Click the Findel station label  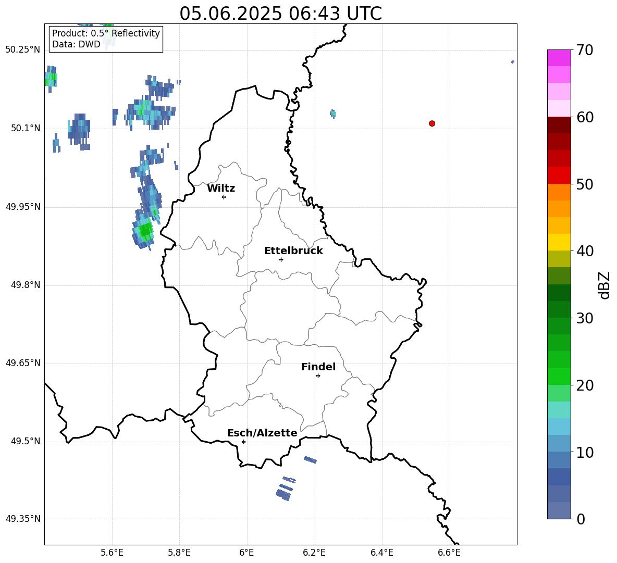318,367
